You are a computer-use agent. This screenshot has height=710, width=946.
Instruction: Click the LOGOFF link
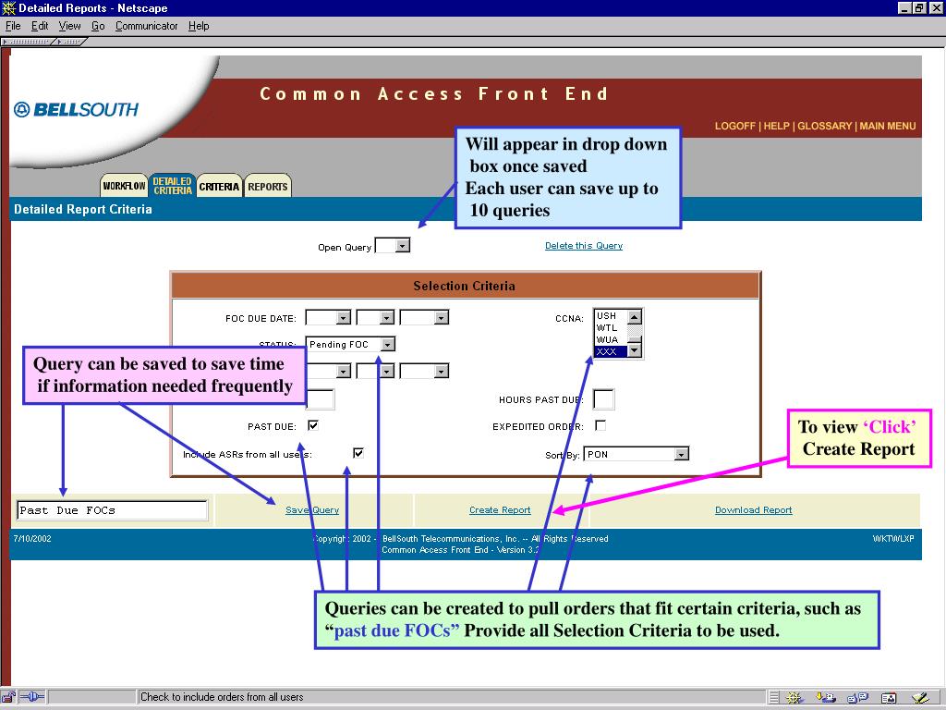(x=734, y=126)
